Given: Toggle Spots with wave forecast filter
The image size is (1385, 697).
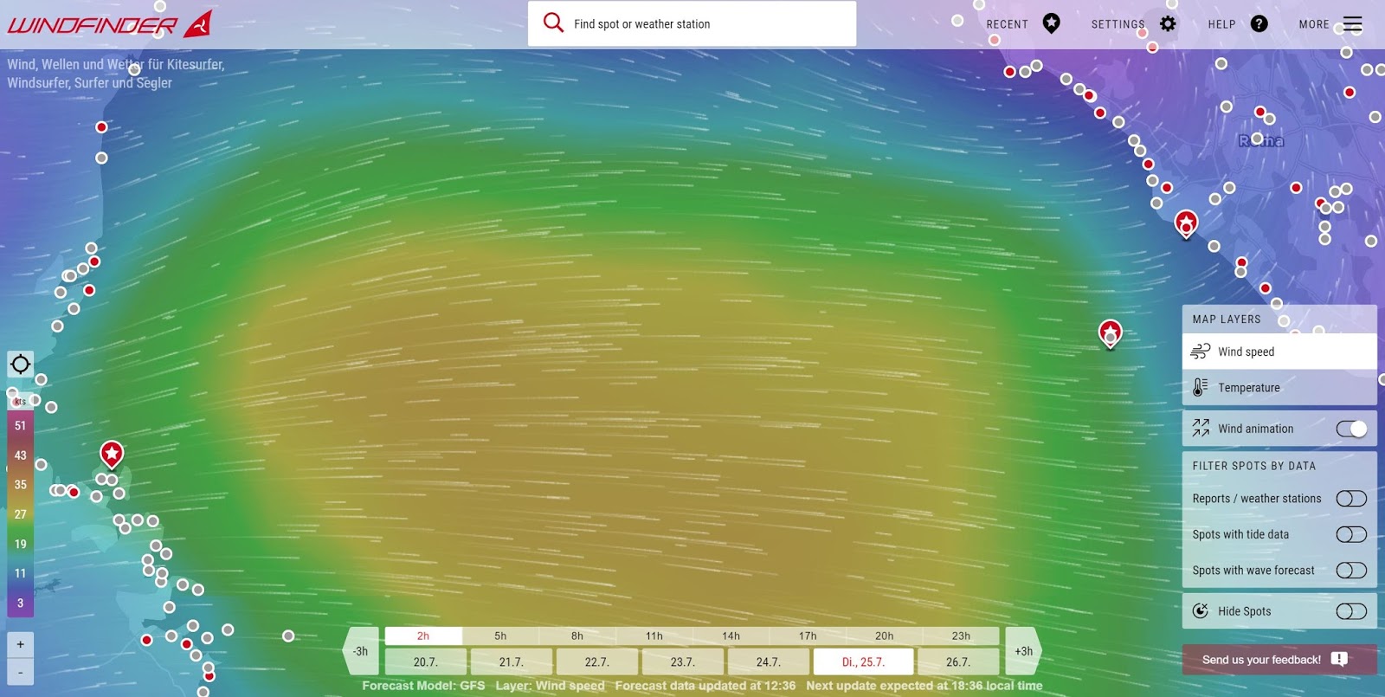Looking at the screenshot, I should (1351, 571).
